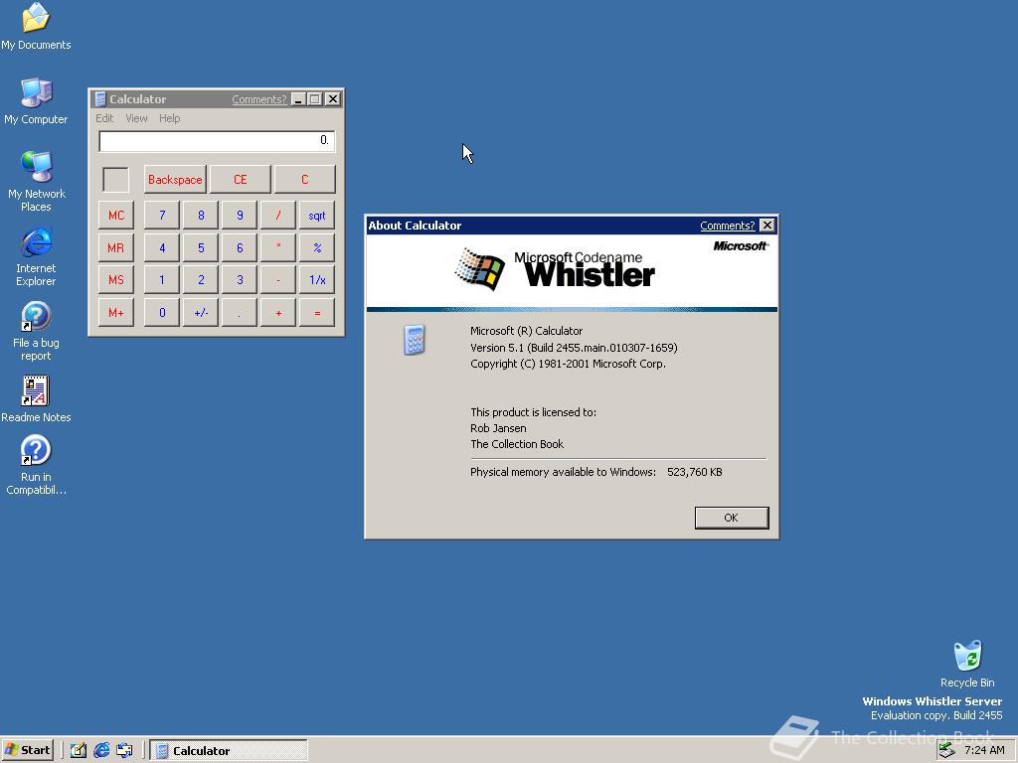The image size is (1018, 763).
Task: Open Readme Notes shortcut
Action: (x=36, y=398)
